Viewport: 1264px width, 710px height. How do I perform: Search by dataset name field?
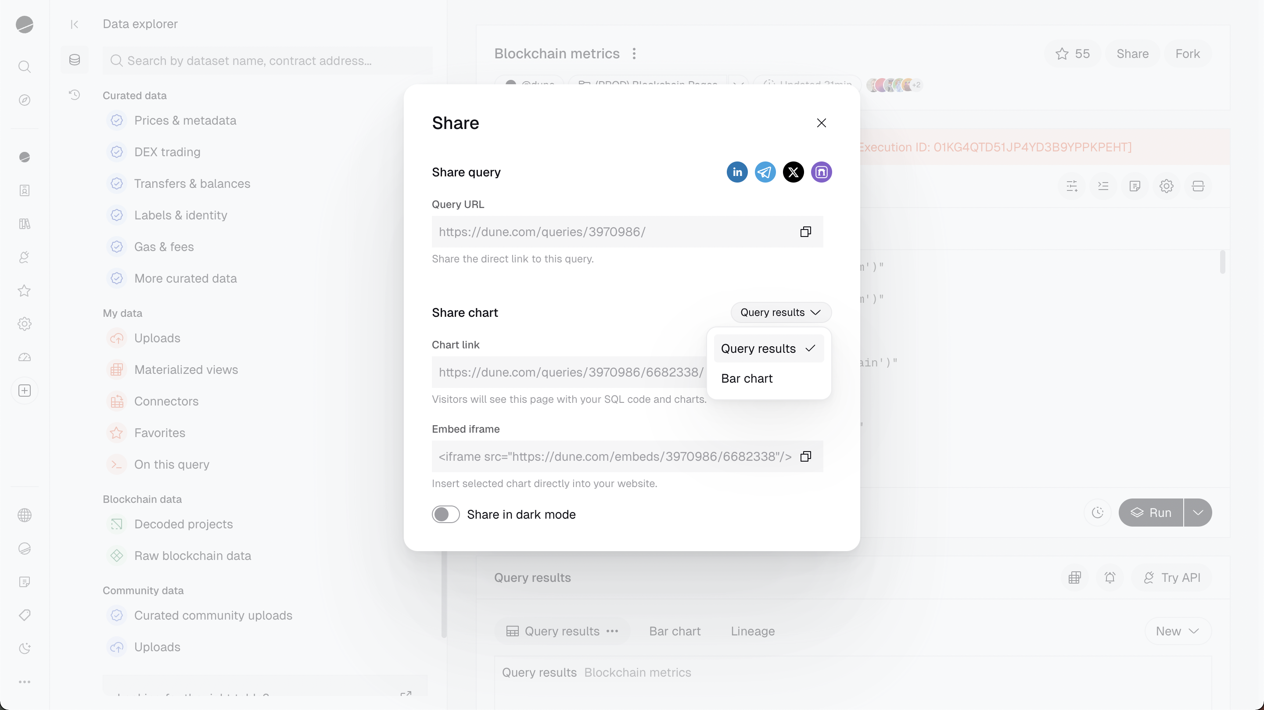(267, 61)
